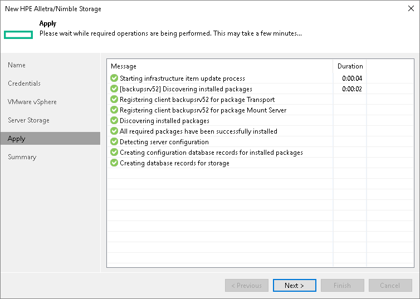Screen dimensions: 420x299
Task: Click check icon next to Discovering installed packages
Action: [x=114, y=120]
